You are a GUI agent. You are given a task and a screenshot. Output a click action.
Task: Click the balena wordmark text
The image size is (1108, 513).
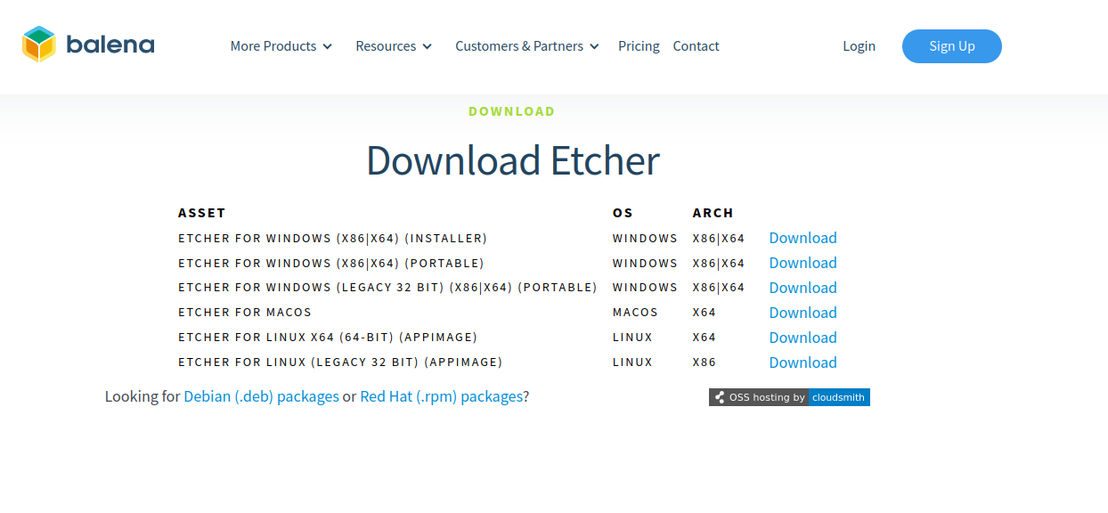(x=110, y=45)
